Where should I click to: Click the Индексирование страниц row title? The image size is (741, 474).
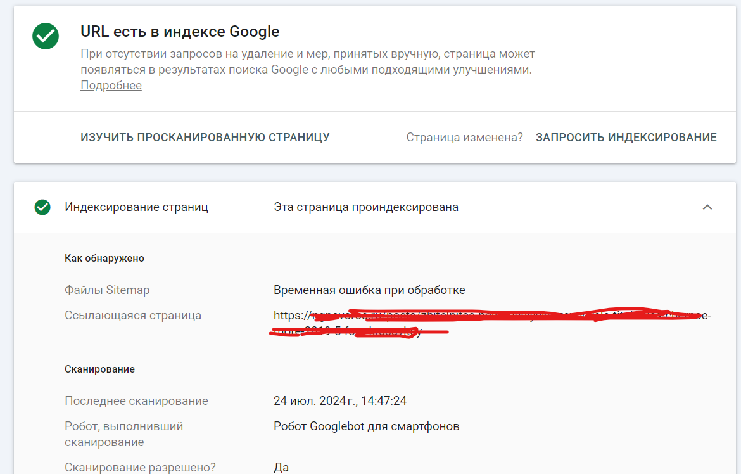136,207
